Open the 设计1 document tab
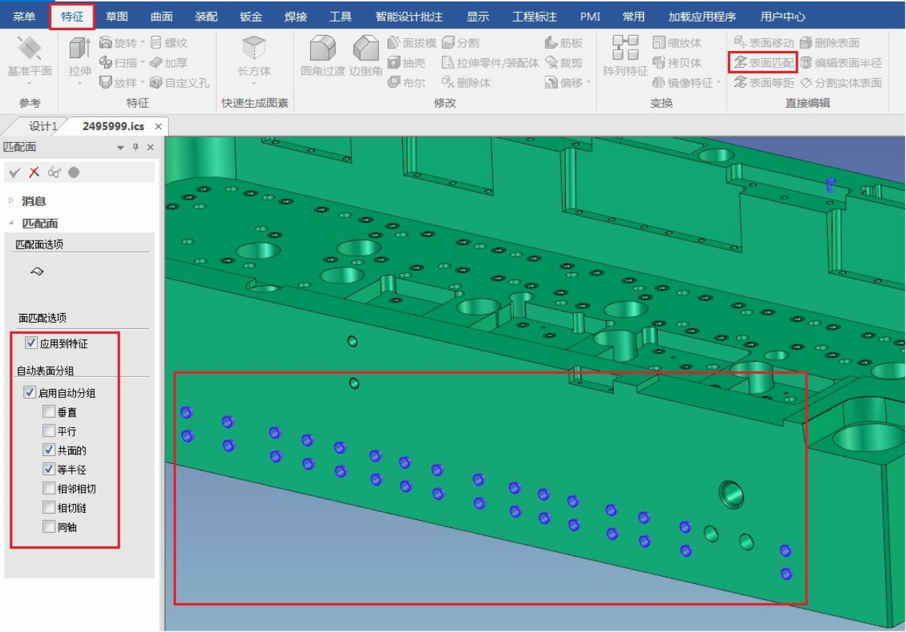Image resolution: width=906 pixels, height=632 pixels. point(42,126)
